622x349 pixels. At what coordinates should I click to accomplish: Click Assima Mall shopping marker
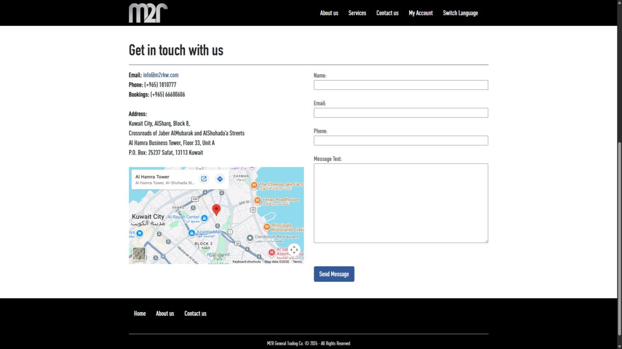[x=192, y=233]
